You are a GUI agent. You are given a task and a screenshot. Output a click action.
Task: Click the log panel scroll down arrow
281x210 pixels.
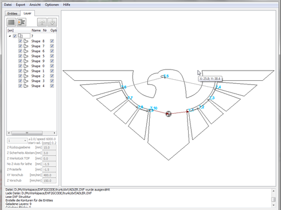[x=274, y=205]
